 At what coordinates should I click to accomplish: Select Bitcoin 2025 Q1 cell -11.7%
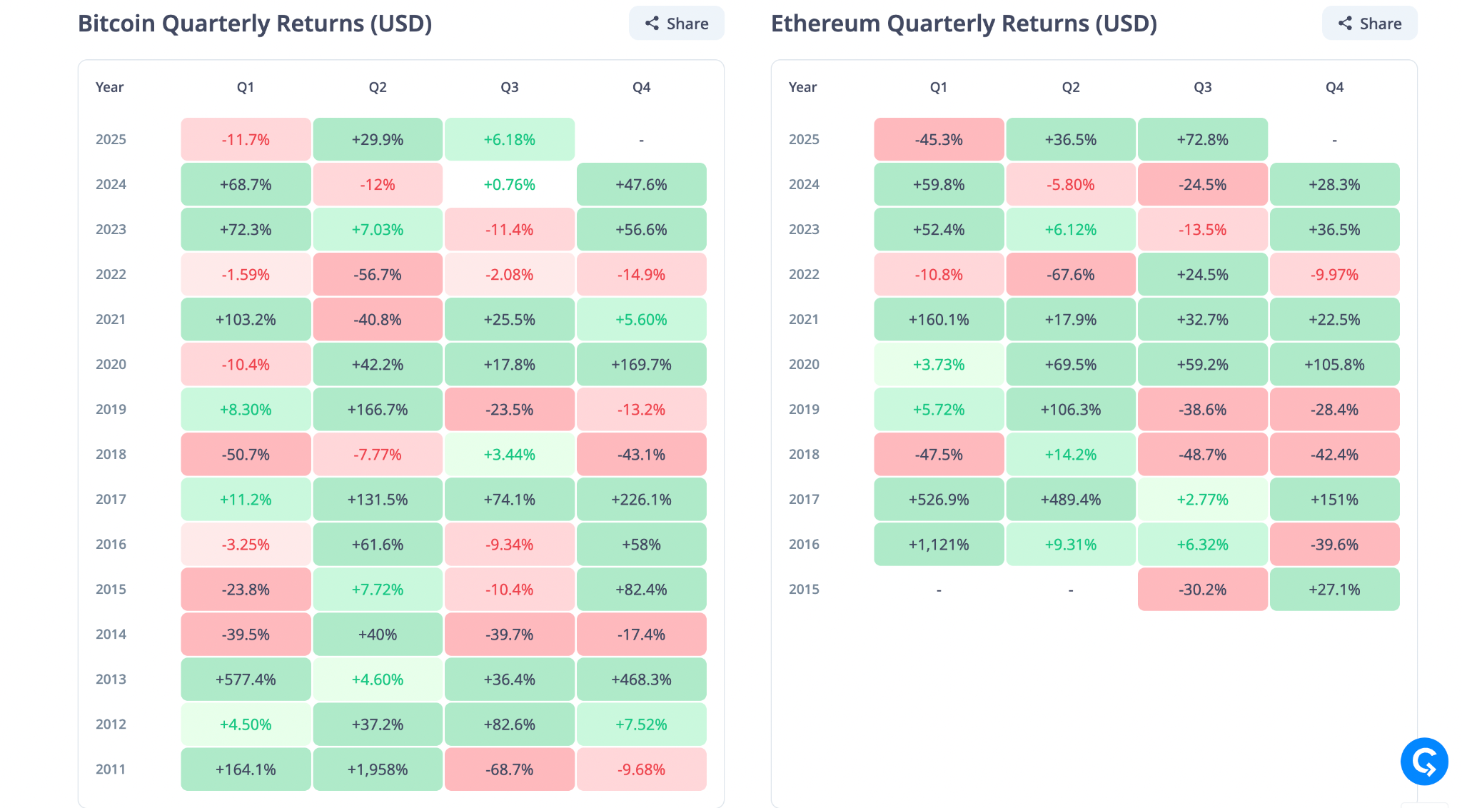(x=246, y=139)
